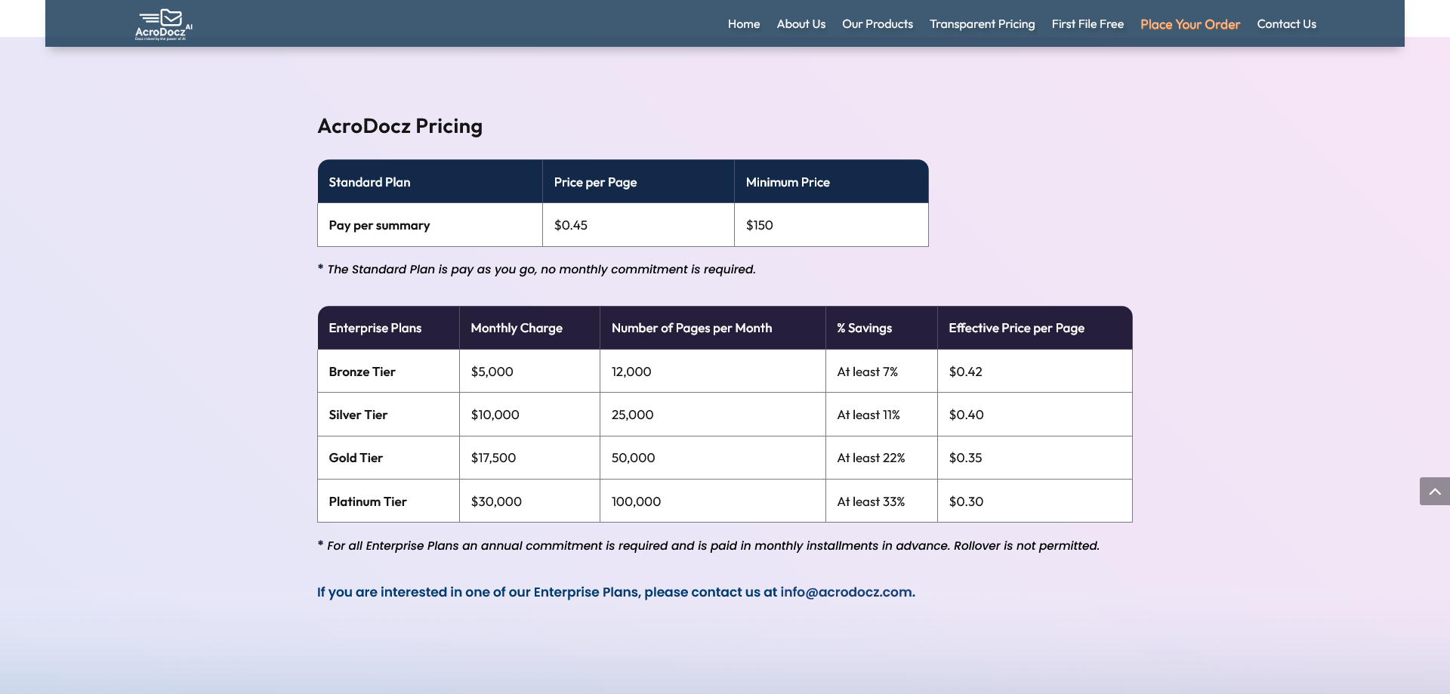1450x694 pixels.
Task: Click the $0.42 effective price cell
Action: (1035, 372)
